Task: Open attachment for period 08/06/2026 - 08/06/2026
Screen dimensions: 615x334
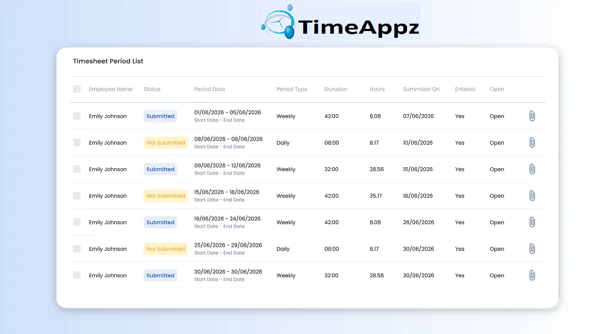Action: click(x=532, y=143)
